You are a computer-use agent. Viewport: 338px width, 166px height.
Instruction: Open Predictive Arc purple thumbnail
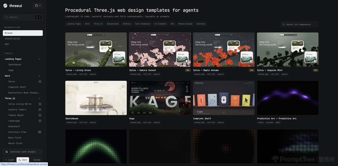(x=288, y=98)
